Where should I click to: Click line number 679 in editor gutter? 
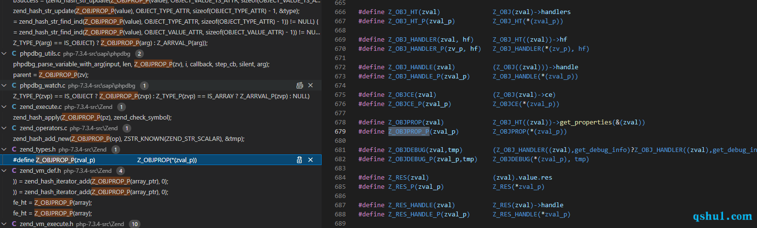[340, 131]
